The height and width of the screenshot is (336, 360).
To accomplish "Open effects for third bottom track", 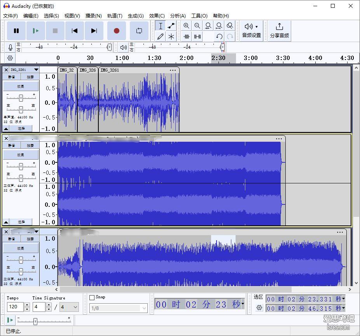I will click(x=21, y=248).
